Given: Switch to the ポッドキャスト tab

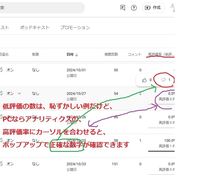Looking at the screenshot, I should point(35,27).
